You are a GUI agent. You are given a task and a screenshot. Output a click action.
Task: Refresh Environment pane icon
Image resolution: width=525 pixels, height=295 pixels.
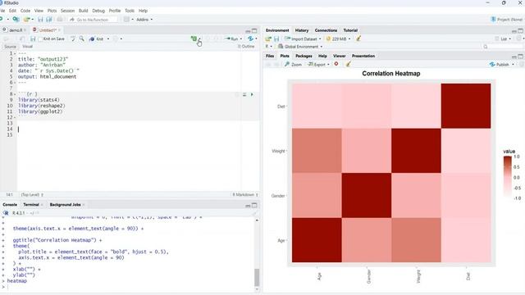pos(519,39)
